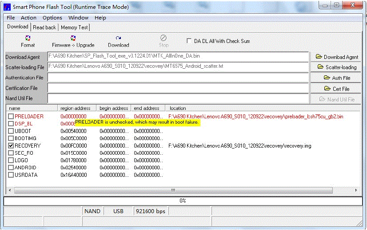Screen dimensions: 367x230
Task: Click the PRELOADER unchecked warning tooltip
Action: click(x=137, y=122)
